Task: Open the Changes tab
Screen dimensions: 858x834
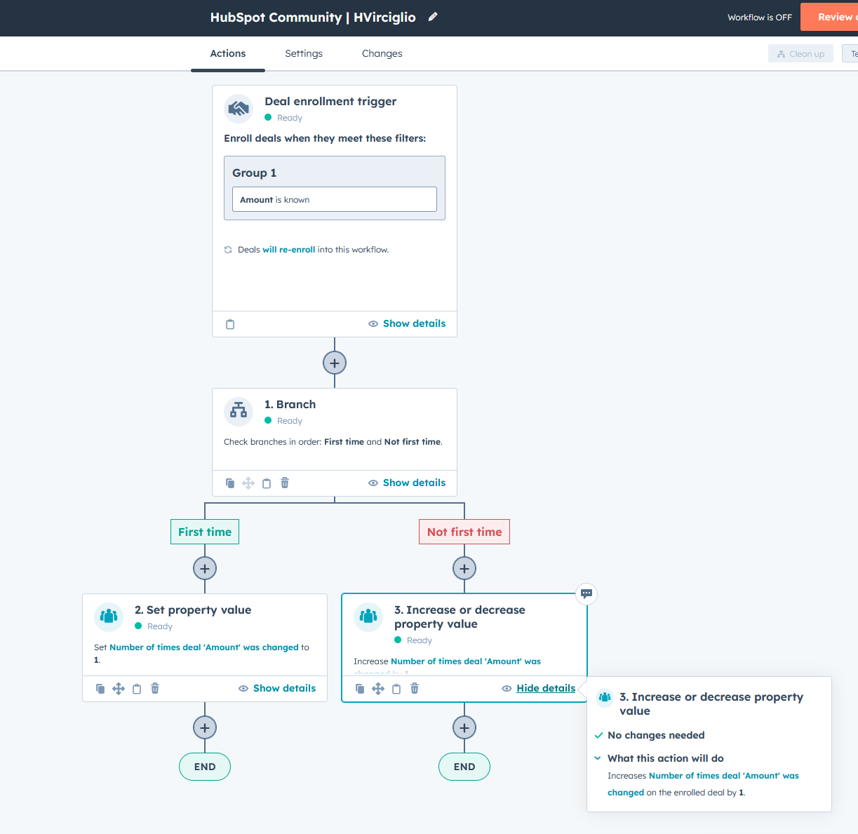Action: pyautogui.click(x=382, y=53)
